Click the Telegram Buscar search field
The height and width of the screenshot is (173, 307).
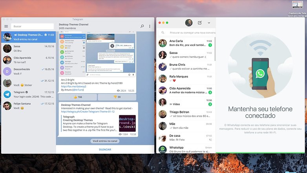pos(32,26)
